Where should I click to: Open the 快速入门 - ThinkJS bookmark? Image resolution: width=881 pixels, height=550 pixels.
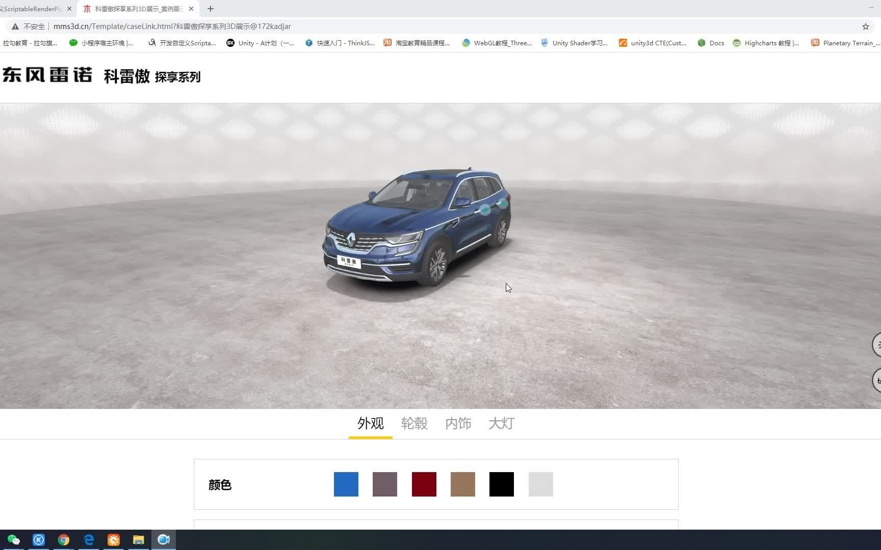click(340, 43)
